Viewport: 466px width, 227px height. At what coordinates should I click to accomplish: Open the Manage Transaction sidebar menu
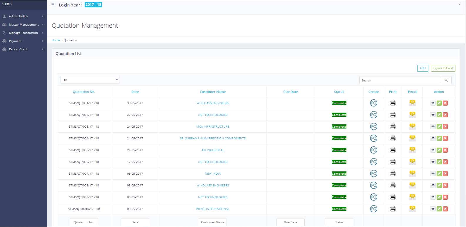(23, 33)
